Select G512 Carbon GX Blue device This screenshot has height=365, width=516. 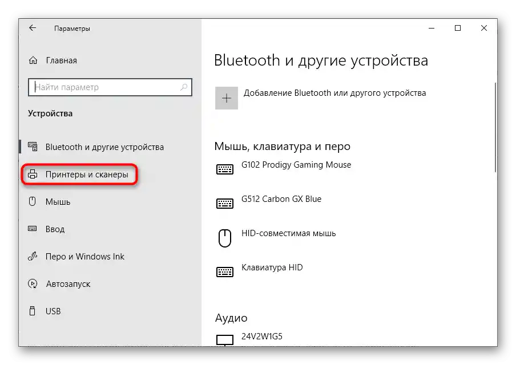coord(281,199)
